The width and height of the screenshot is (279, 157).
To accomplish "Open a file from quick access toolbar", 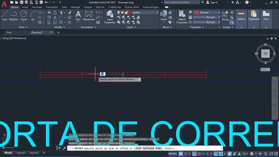I will [17, 2].
